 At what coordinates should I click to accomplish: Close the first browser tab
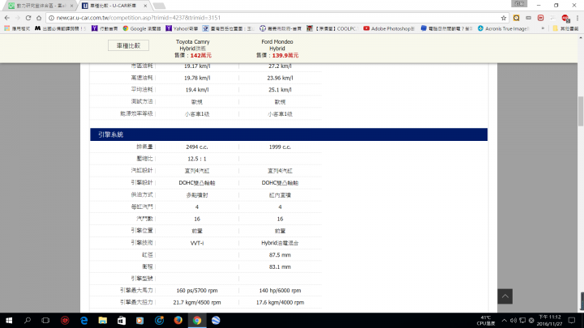click(x=71, y=6)
